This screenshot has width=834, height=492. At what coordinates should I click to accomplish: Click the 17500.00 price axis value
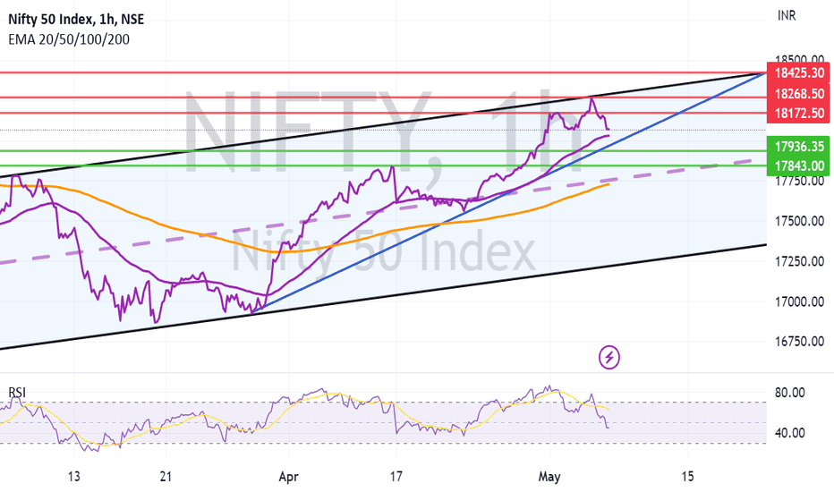tap(799, 221)
